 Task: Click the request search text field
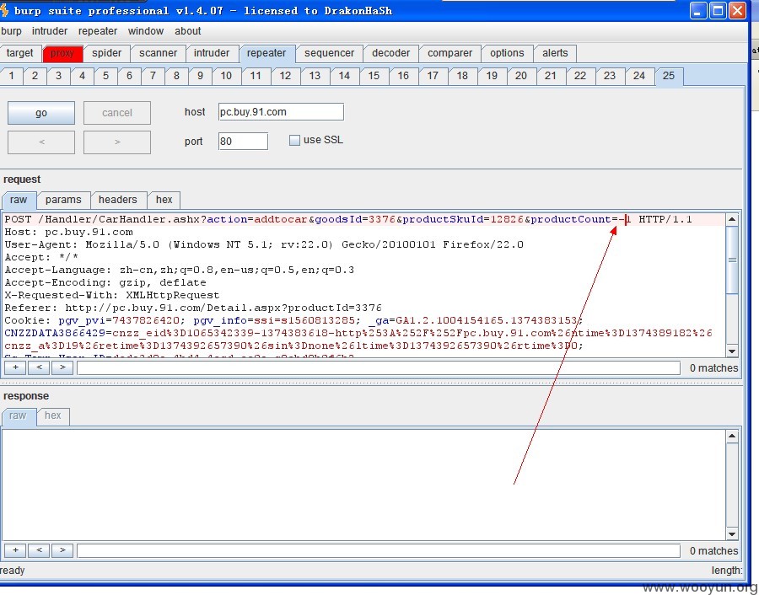pos(379,367)
